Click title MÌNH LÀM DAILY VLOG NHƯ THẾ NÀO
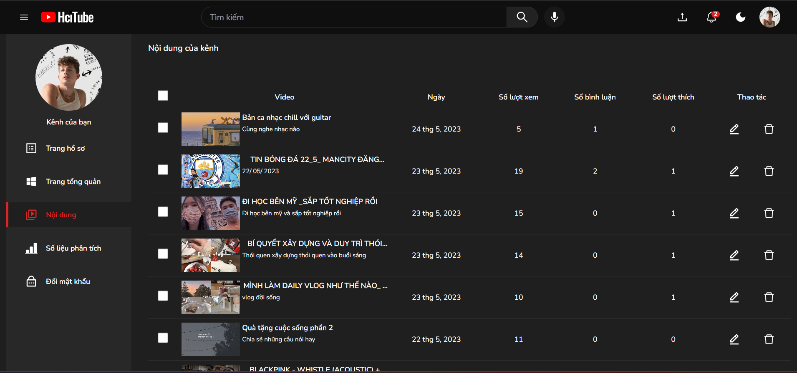Viewport: 797px width, 373px height. pos(315,286)
